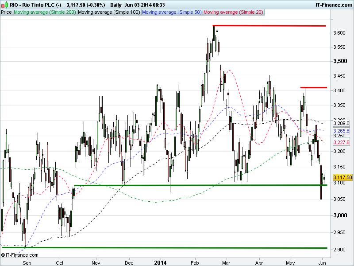This screenshot has height=266, width=354.
Task: Open the Daily timeframe selector
Action: click(x=116, y=5)
